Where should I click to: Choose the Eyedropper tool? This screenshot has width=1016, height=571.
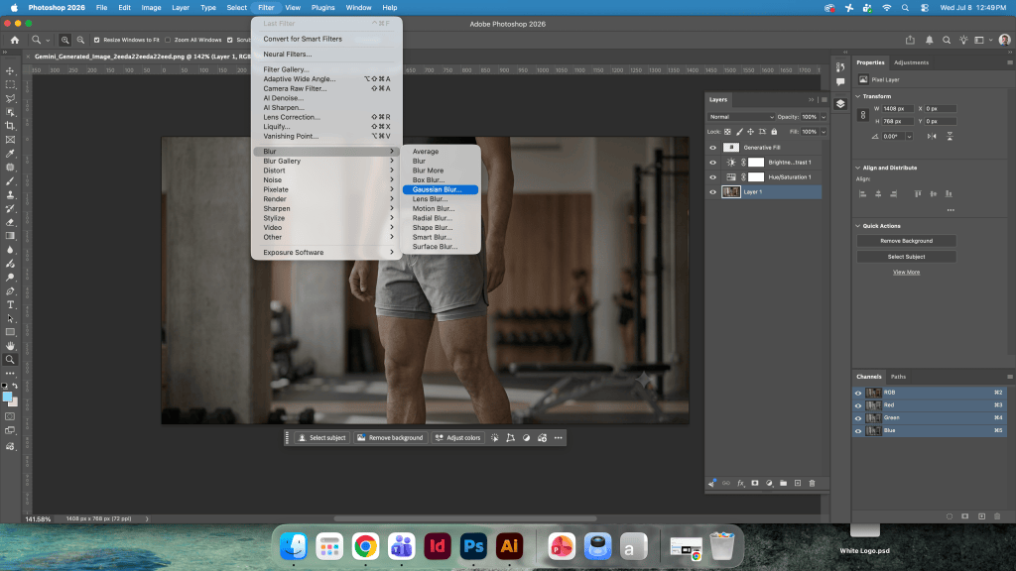10,154
